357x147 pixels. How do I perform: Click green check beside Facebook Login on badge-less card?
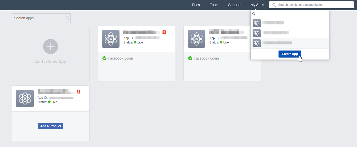(190, 58)
